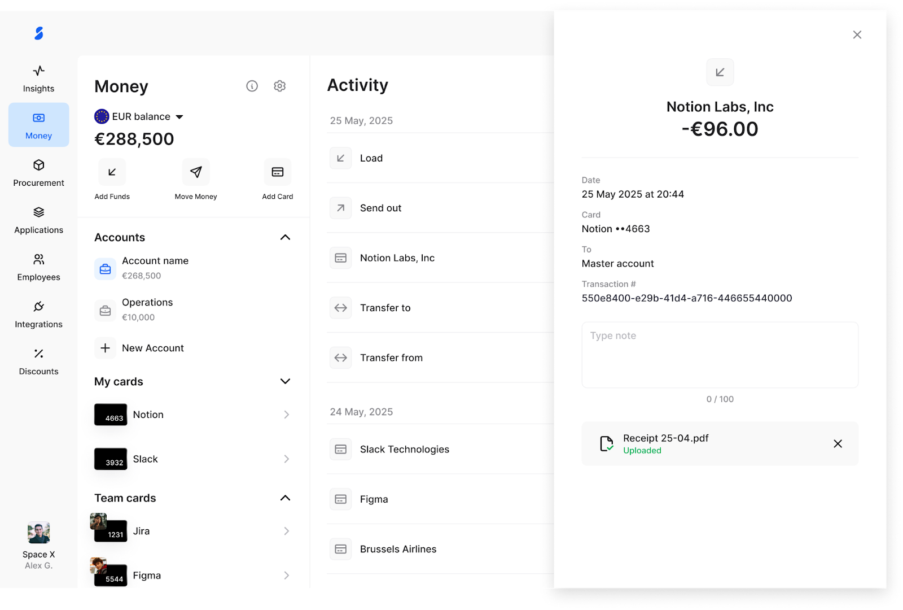Screen dimensions: 903x610
Task: Go to Procurement section
Action: [x=39, y=172]
